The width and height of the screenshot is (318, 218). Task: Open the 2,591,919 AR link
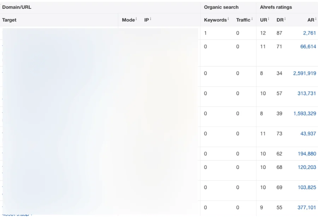coord(305,73)
